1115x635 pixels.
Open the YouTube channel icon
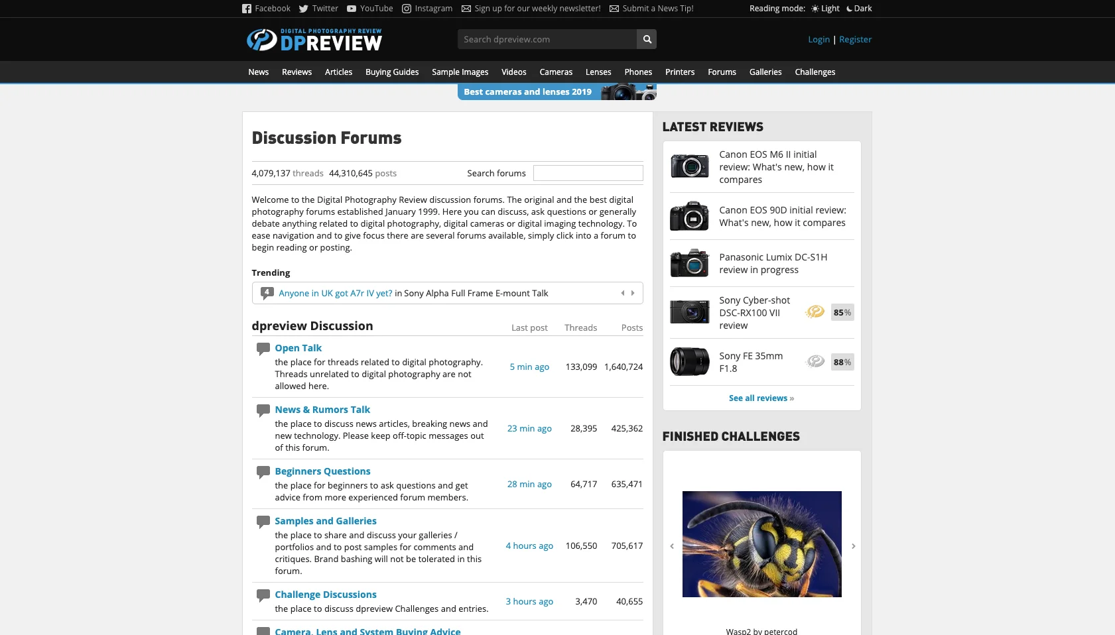352,9
